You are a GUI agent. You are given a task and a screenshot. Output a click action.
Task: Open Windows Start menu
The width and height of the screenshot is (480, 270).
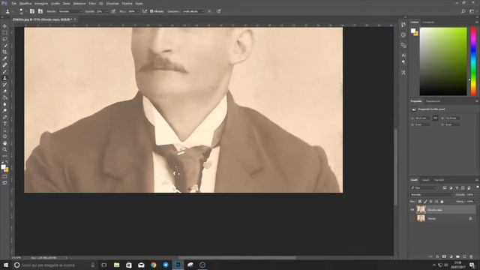(x=6, y=265)
